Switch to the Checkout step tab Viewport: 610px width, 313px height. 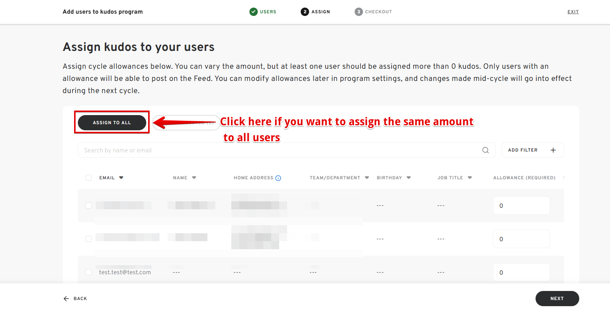pos(378,12)
